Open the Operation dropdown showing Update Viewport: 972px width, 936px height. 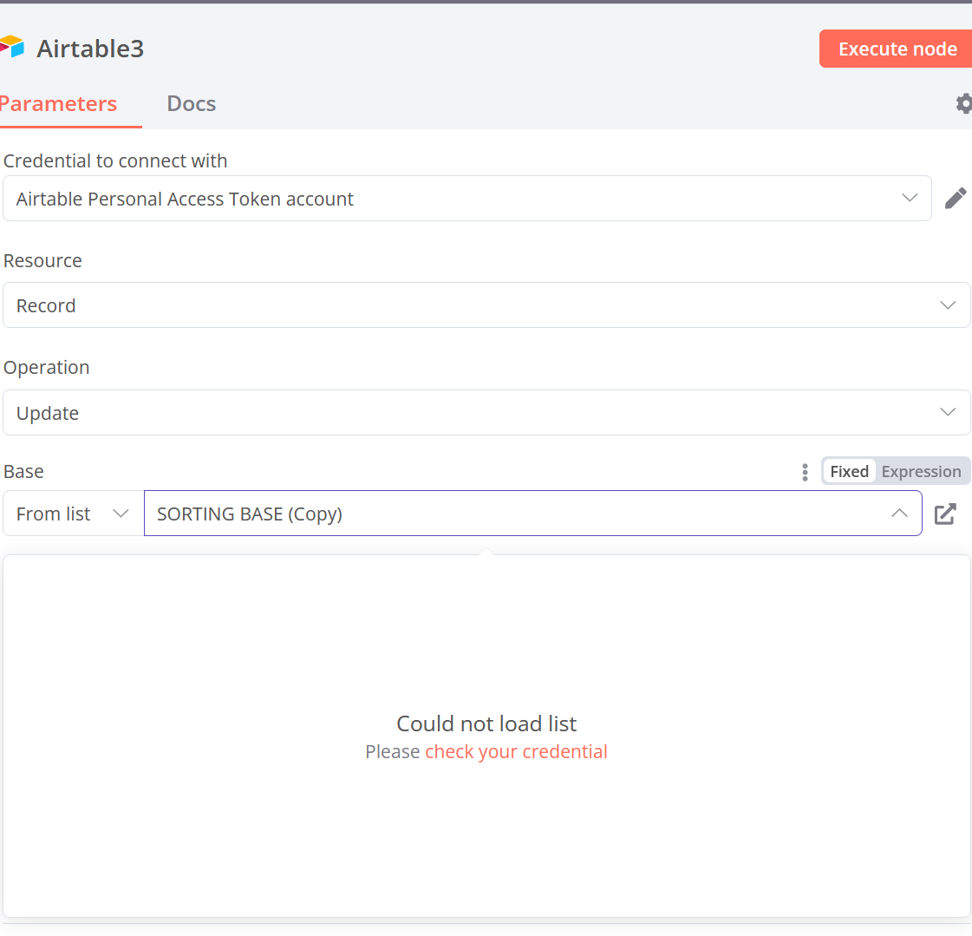(x=486, y=413)
